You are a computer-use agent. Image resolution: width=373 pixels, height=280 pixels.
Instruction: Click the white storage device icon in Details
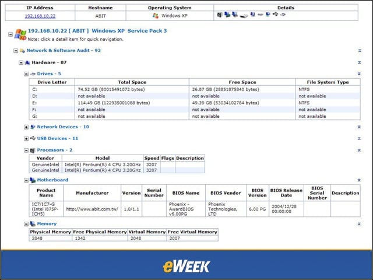coord(244,16)
